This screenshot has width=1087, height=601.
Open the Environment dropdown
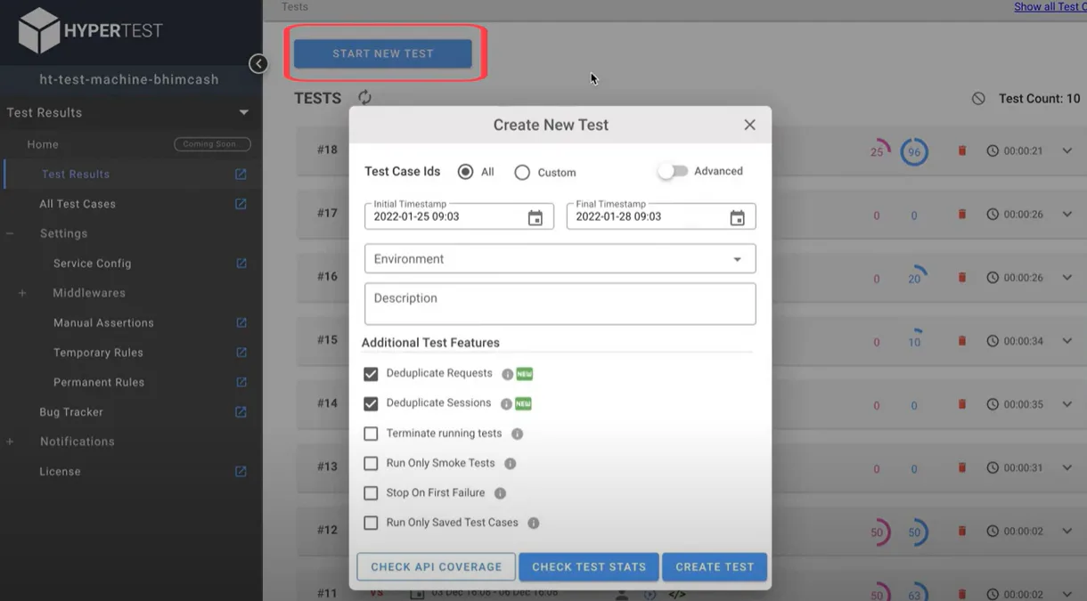click(x=560, y=259)
